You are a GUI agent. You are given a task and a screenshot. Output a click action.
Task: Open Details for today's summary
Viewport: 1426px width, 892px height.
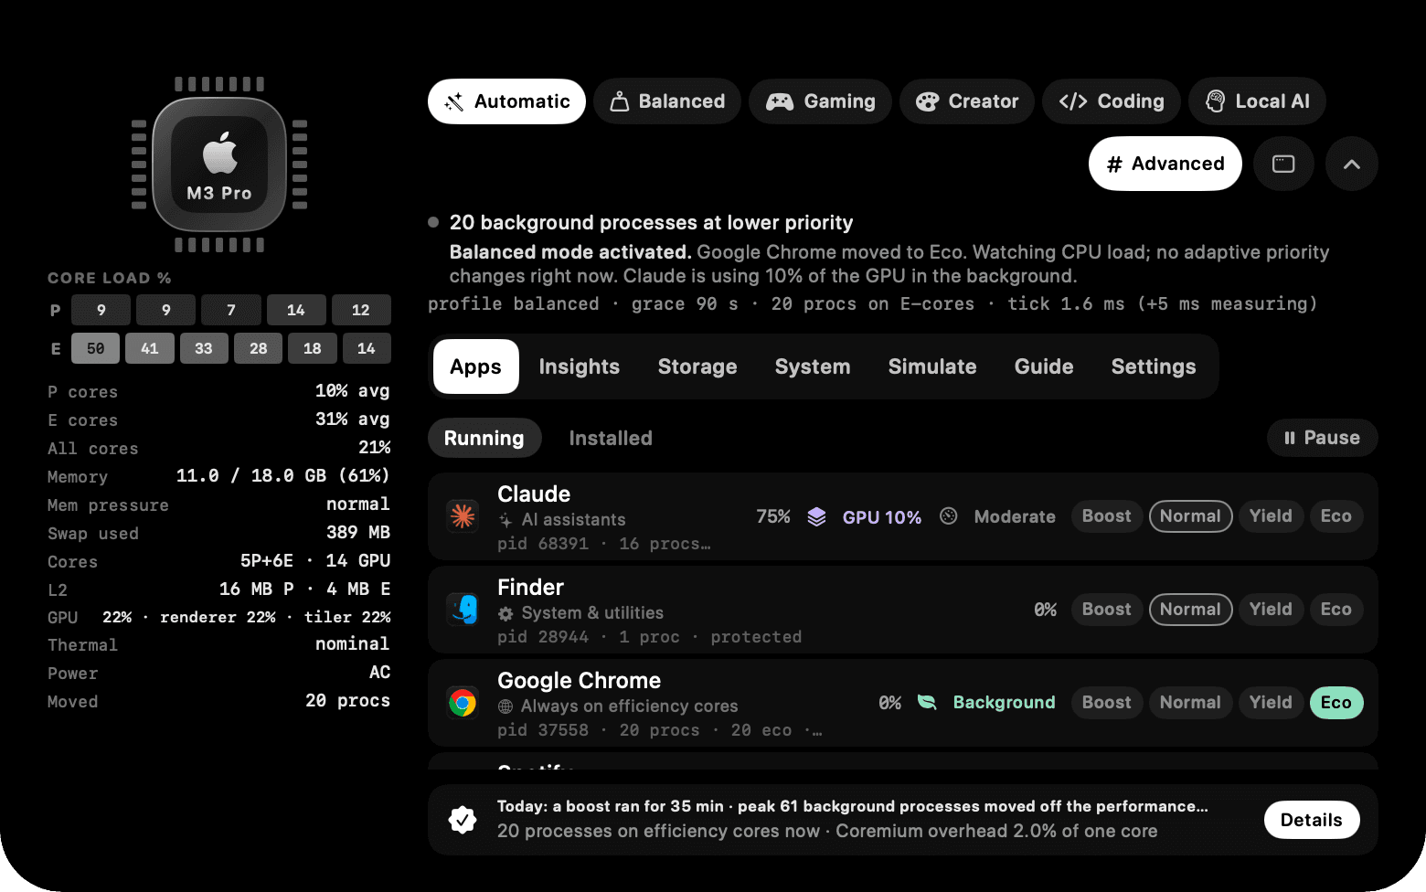pyautogui.click(x=1312, y=820)
